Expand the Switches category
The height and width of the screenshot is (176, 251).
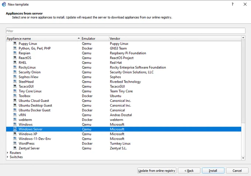click(x=7, y=157)
